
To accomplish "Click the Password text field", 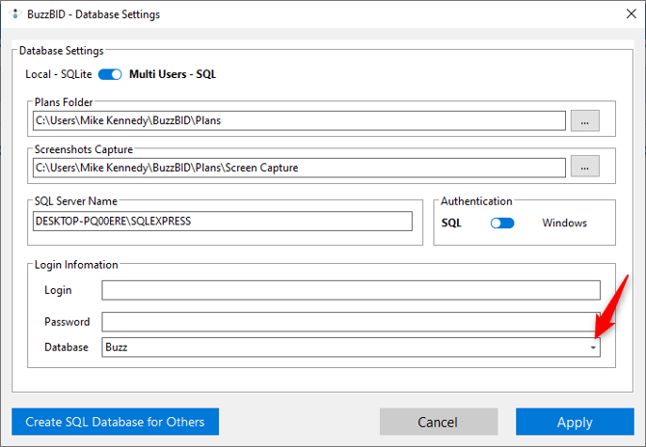I will click(351, 322).
